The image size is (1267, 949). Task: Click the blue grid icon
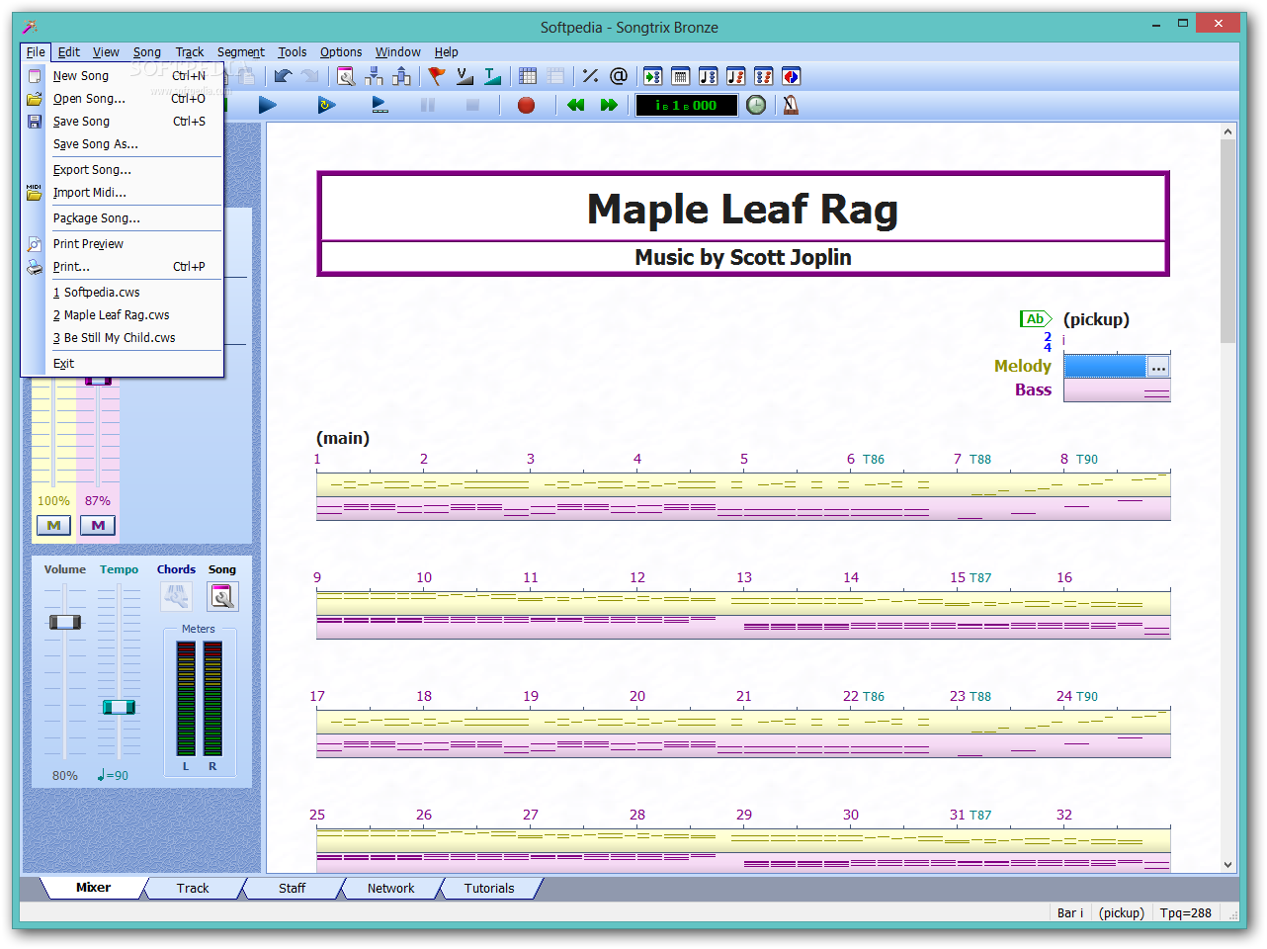coord(528,76)
